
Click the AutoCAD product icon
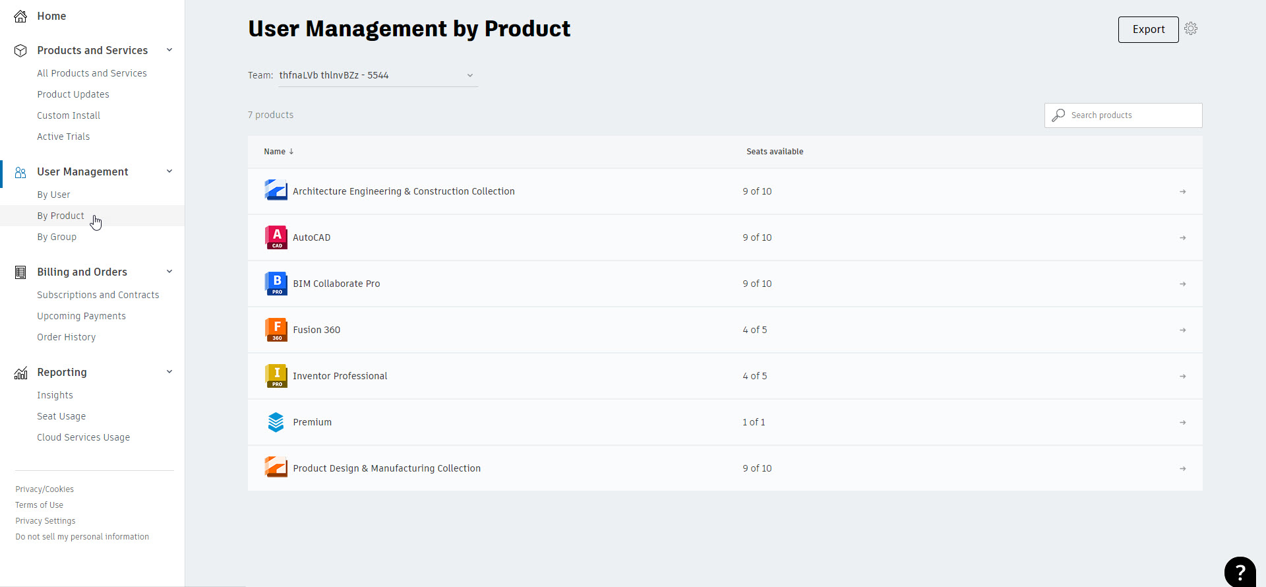[x=276, y=237]
